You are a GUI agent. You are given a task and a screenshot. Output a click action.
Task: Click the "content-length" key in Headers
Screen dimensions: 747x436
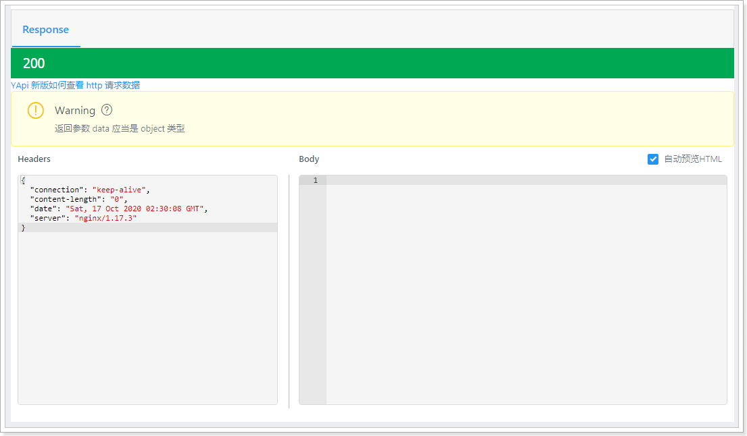(66, 199)
